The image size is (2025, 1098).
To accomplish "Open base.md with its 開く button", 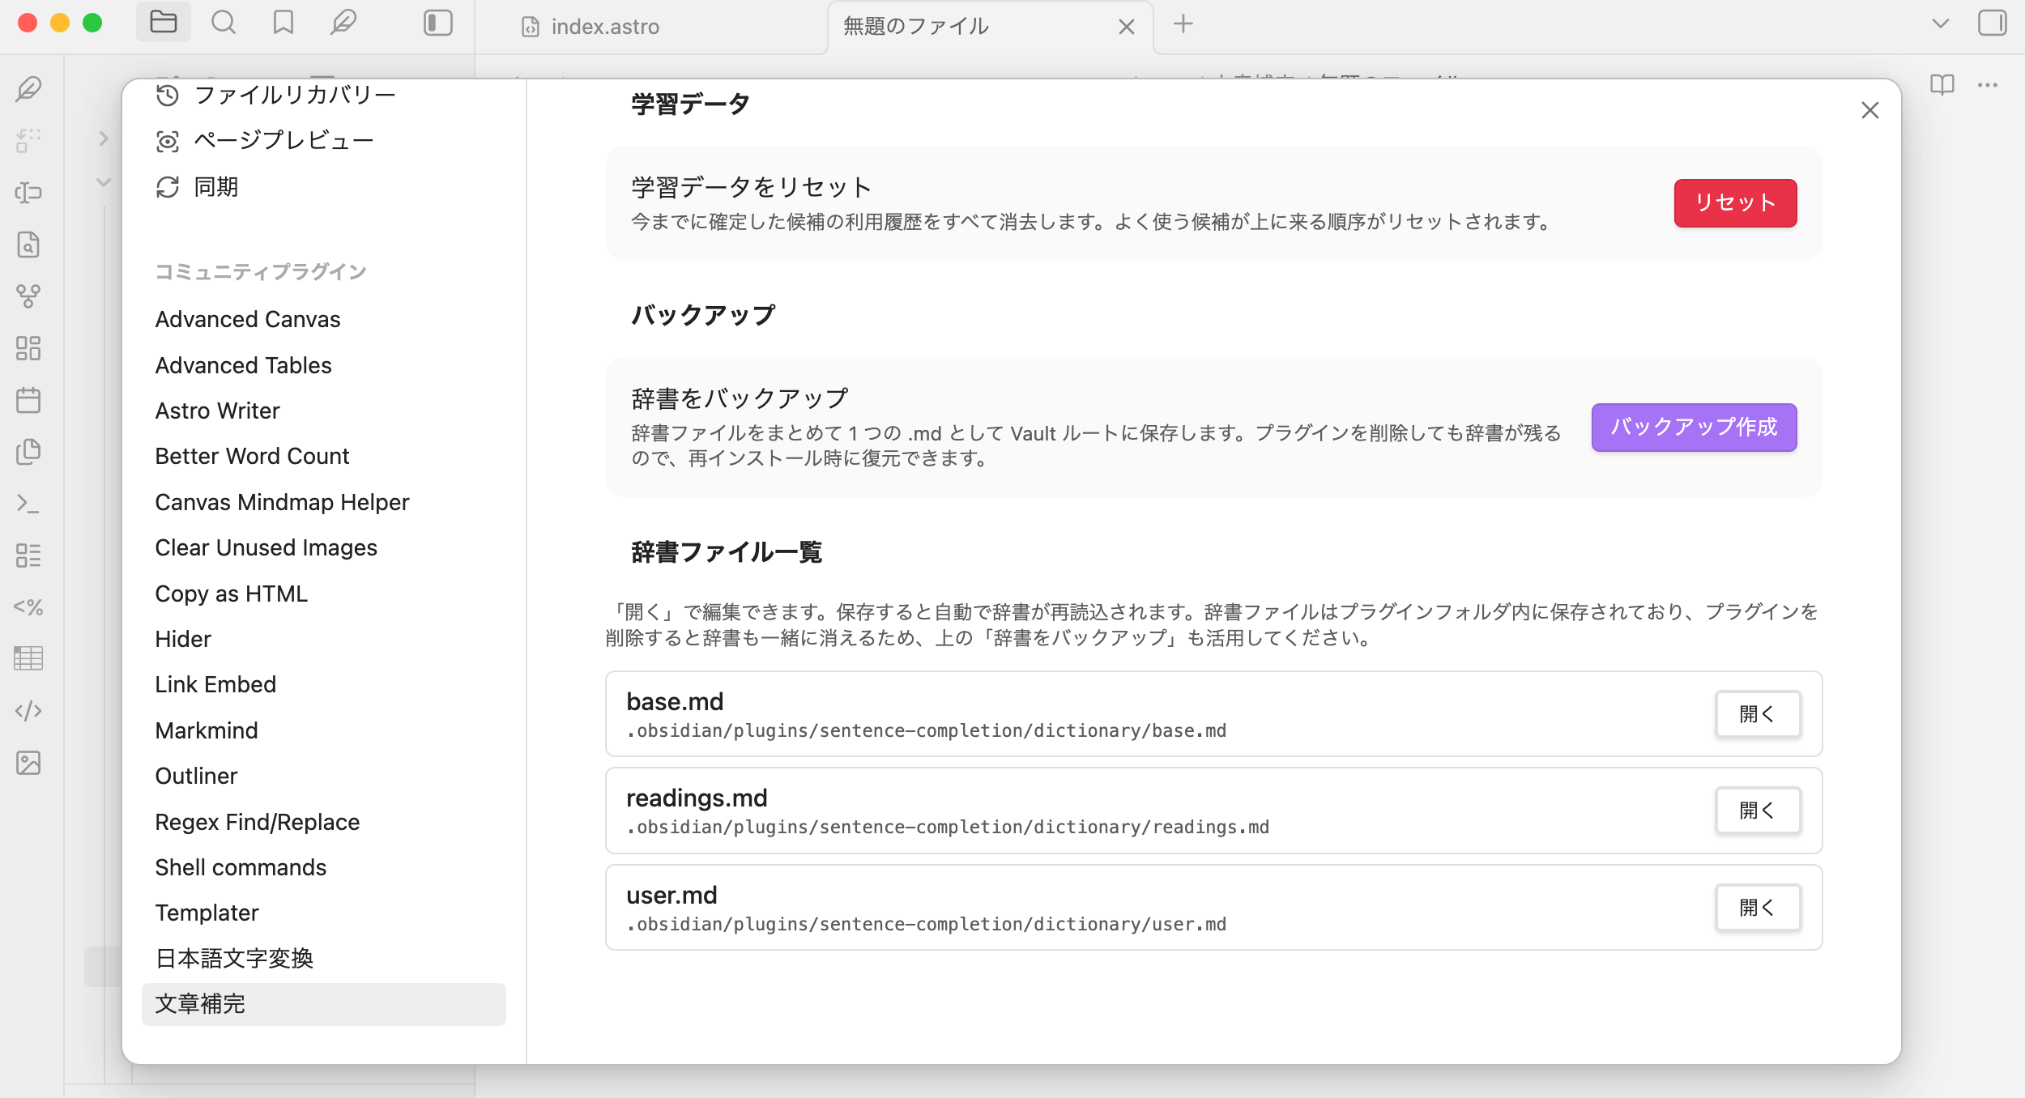I will (x=1758, y=713).
